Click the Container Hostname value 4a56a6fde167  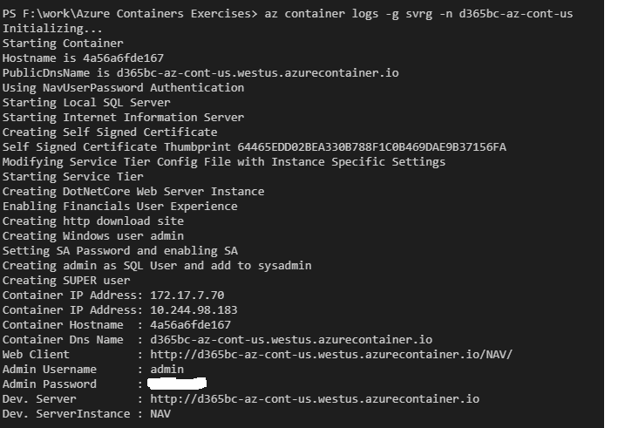190,325
